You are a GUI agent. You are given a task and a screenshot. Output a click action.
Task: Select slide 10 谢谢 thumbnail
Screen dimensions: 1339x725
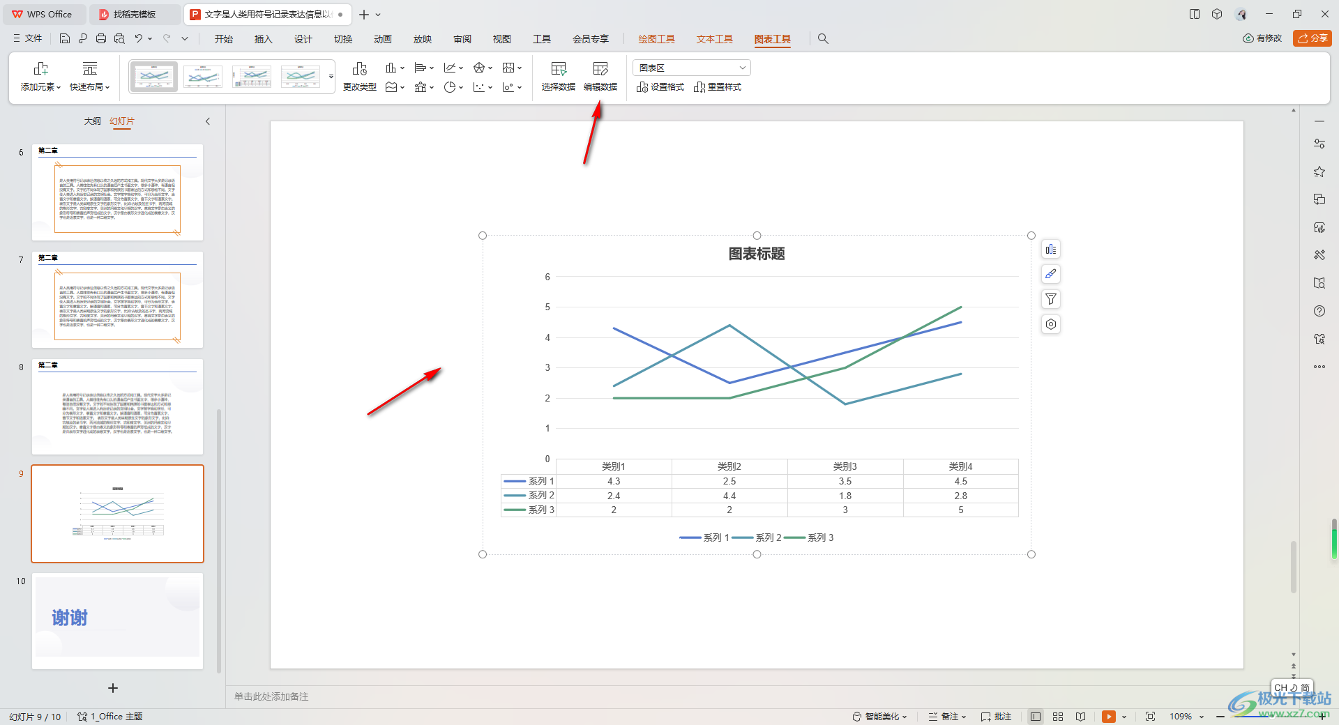117,621
